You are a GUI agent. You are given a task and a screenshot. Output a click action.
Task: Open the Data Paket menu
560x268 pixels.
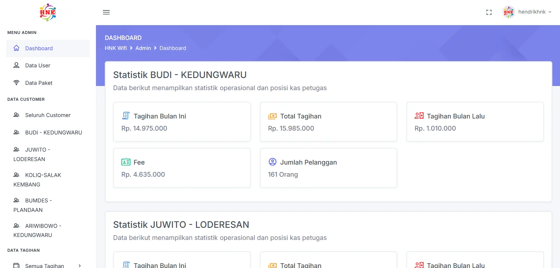[x=48, y=83]
